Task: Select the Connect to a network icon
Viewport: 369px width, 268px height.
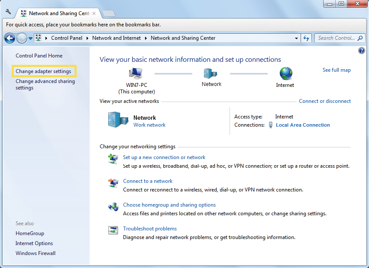Action: [113, 183]
